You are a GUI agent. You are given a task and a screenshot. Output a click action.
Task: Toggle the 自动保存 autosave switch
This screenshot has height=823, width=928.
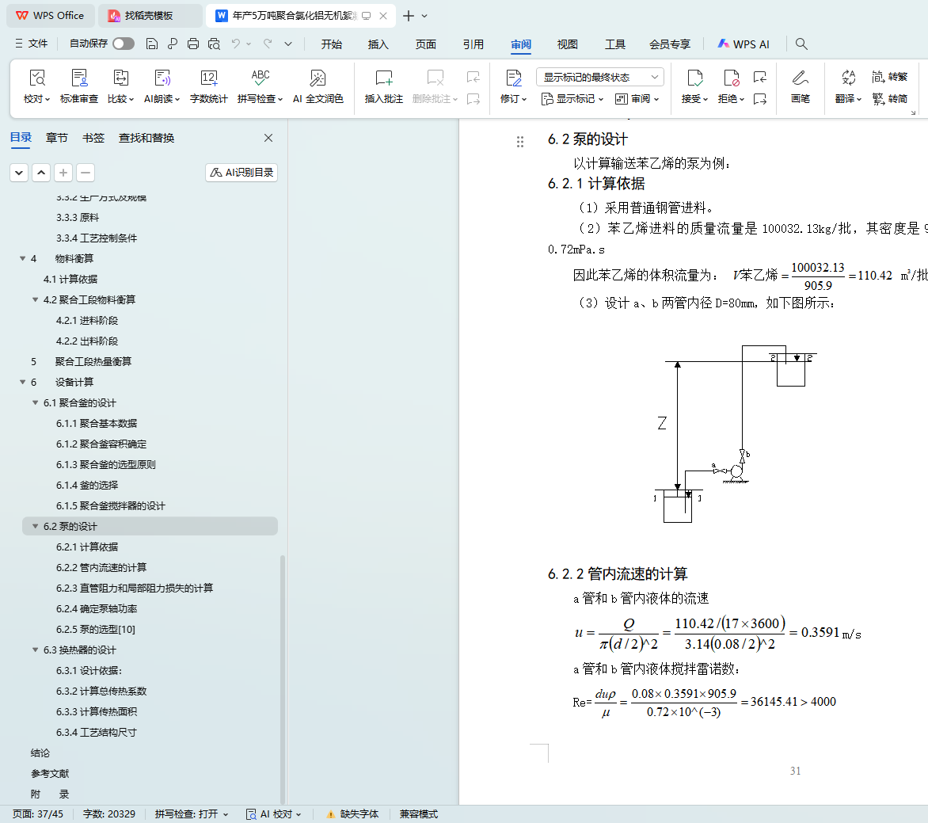coord(124,44)
